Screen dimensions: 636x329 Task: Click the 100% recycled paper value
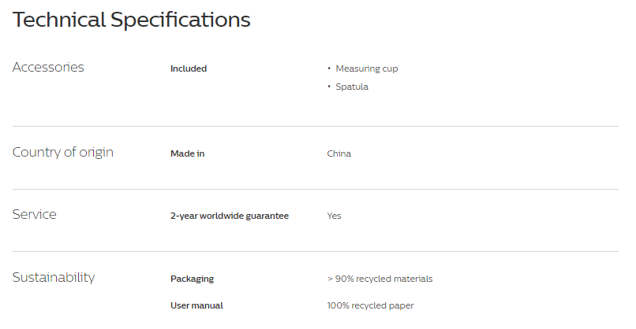370,305
